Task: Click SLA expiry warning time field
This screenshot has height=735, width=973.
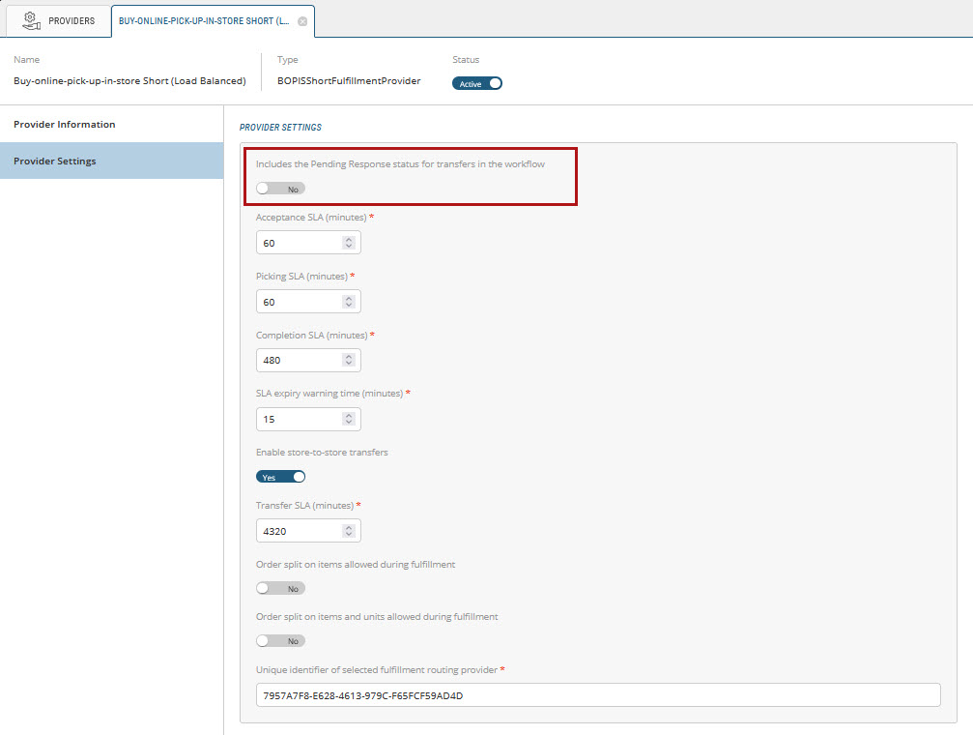Action: coord(308,420)
